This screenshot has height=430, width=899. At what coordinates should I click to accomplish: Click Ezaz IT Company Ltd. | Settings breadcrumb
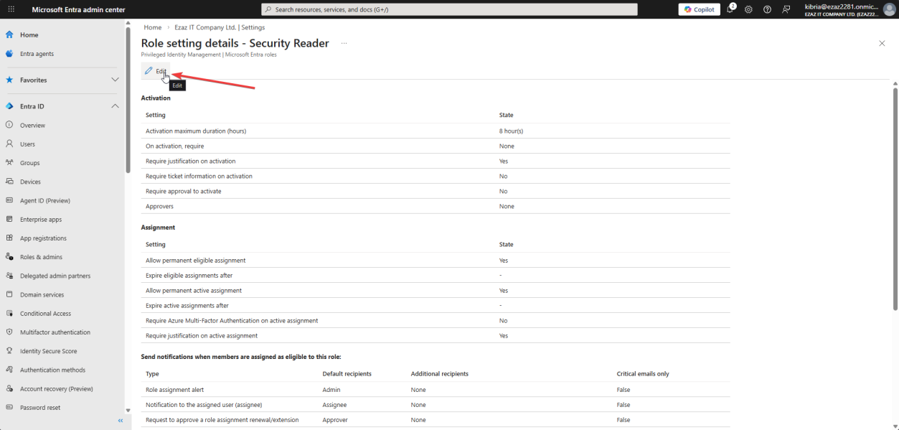click(220, 27)
